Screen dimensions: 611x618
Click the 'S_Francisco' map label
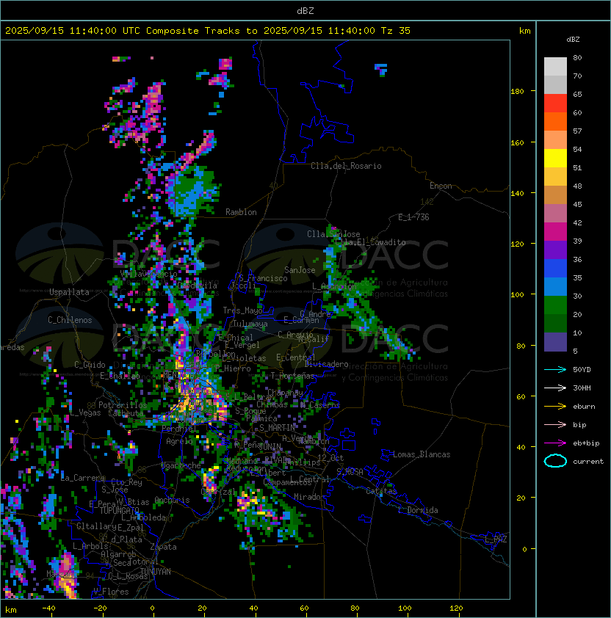[x=263, y=278]
